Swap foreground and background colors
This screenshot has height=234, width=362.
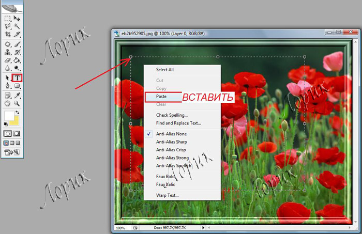click(x=17, y=112)
